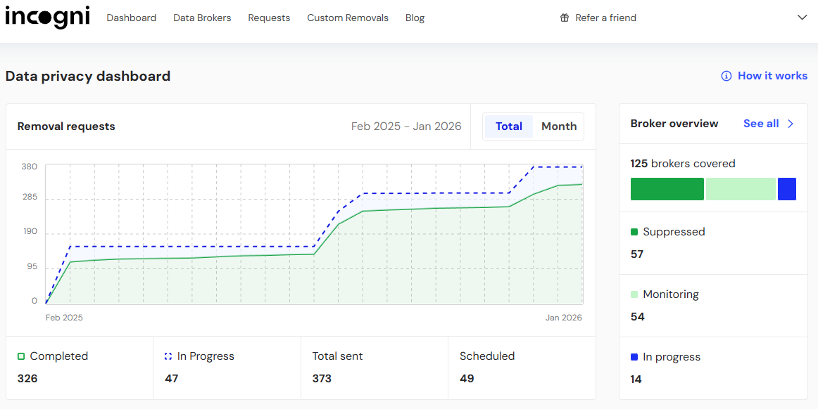Switch the chart view to Month
Image resolution: width=818 pixels, height=409 pixels.
pyautogui.click(x=559, y=126)
